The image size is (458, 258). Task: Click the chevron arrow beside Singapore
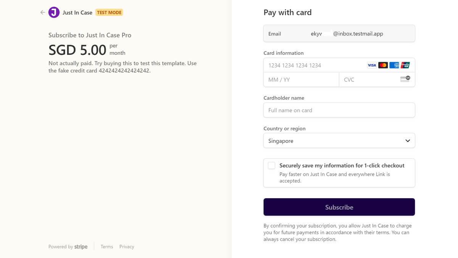pyautogui.click(x=408, y=141)
